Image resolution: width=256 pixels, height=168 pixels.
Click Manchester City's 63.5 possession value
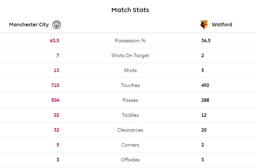point(54,41)
